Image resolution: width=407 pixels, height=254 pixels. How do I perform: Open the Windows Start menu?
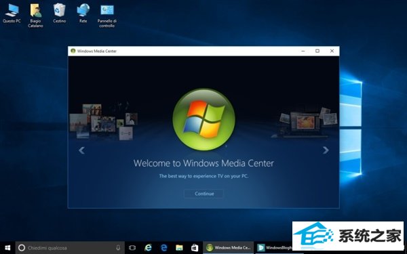point(7,248)
